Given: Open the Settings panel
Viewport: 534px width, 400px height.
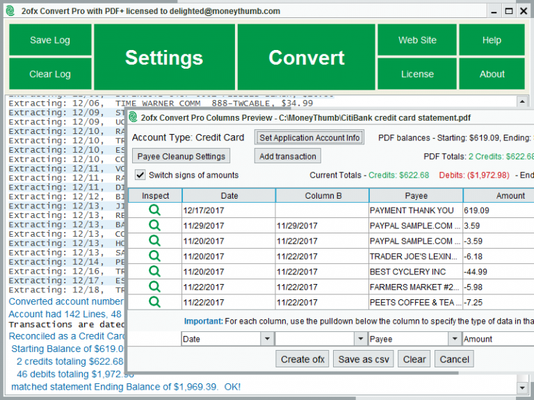Looking at the screenshot, I should tap(164, 57).
